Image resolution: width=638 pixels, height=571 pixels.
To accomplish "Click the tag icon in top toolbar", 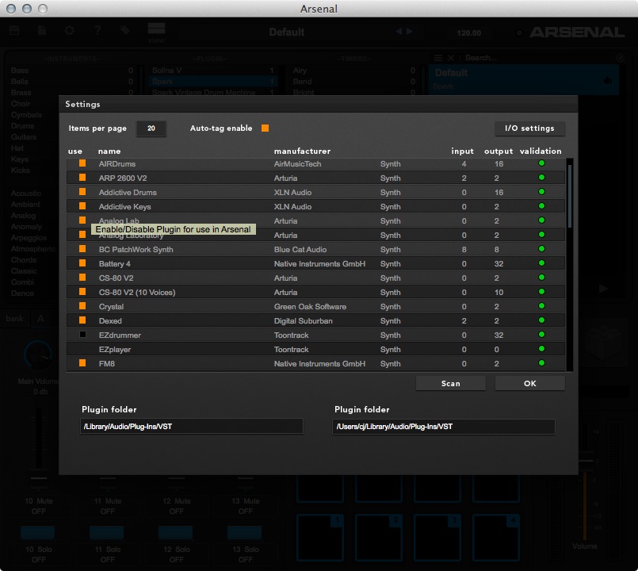I will (x=125, y=30).
